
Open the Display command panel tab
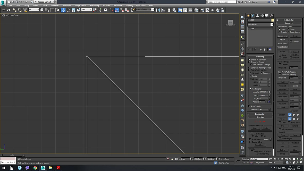(x=267, y=16)
